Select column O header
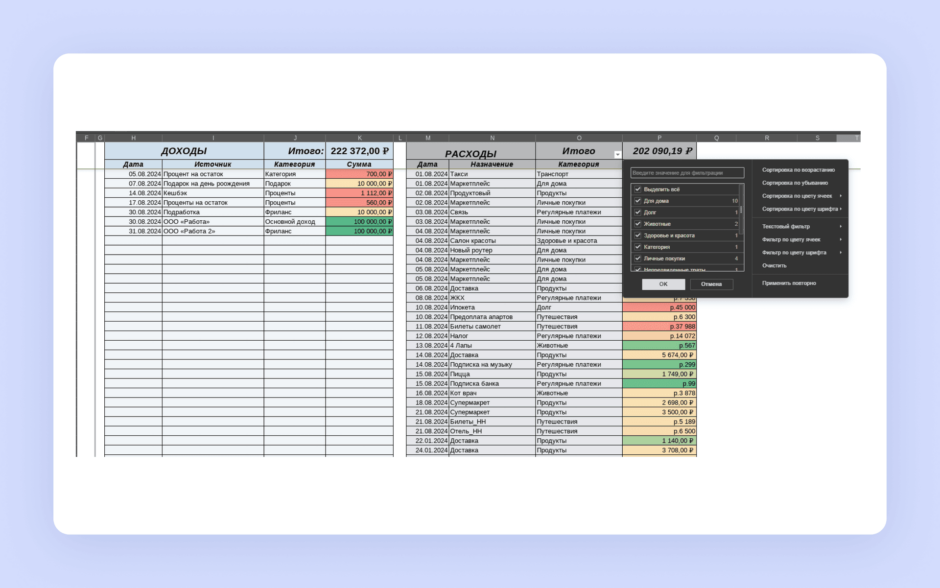 pos(579,138)
